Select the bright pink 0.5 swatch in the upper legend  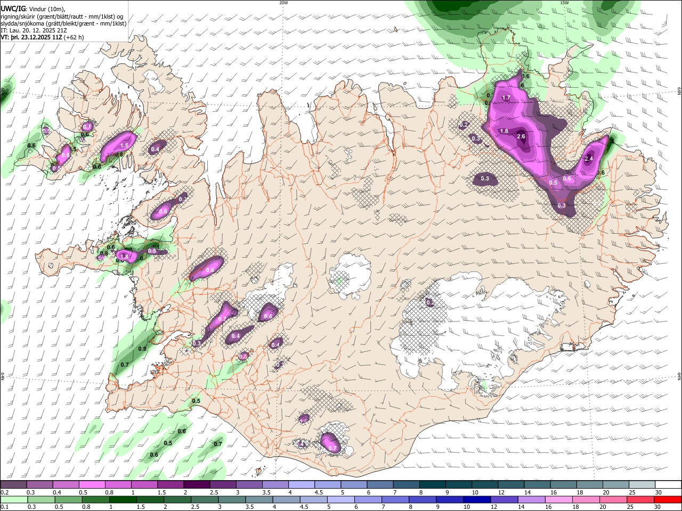92,485
